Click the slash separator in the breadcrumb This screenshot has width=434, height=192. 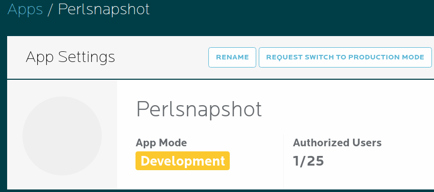[50, 9]
